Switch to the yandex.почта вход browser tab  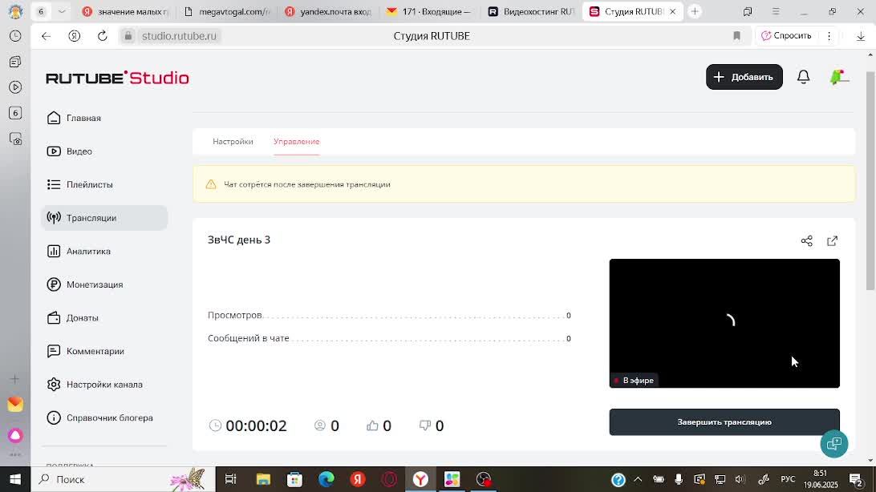[x=328, y=11]
